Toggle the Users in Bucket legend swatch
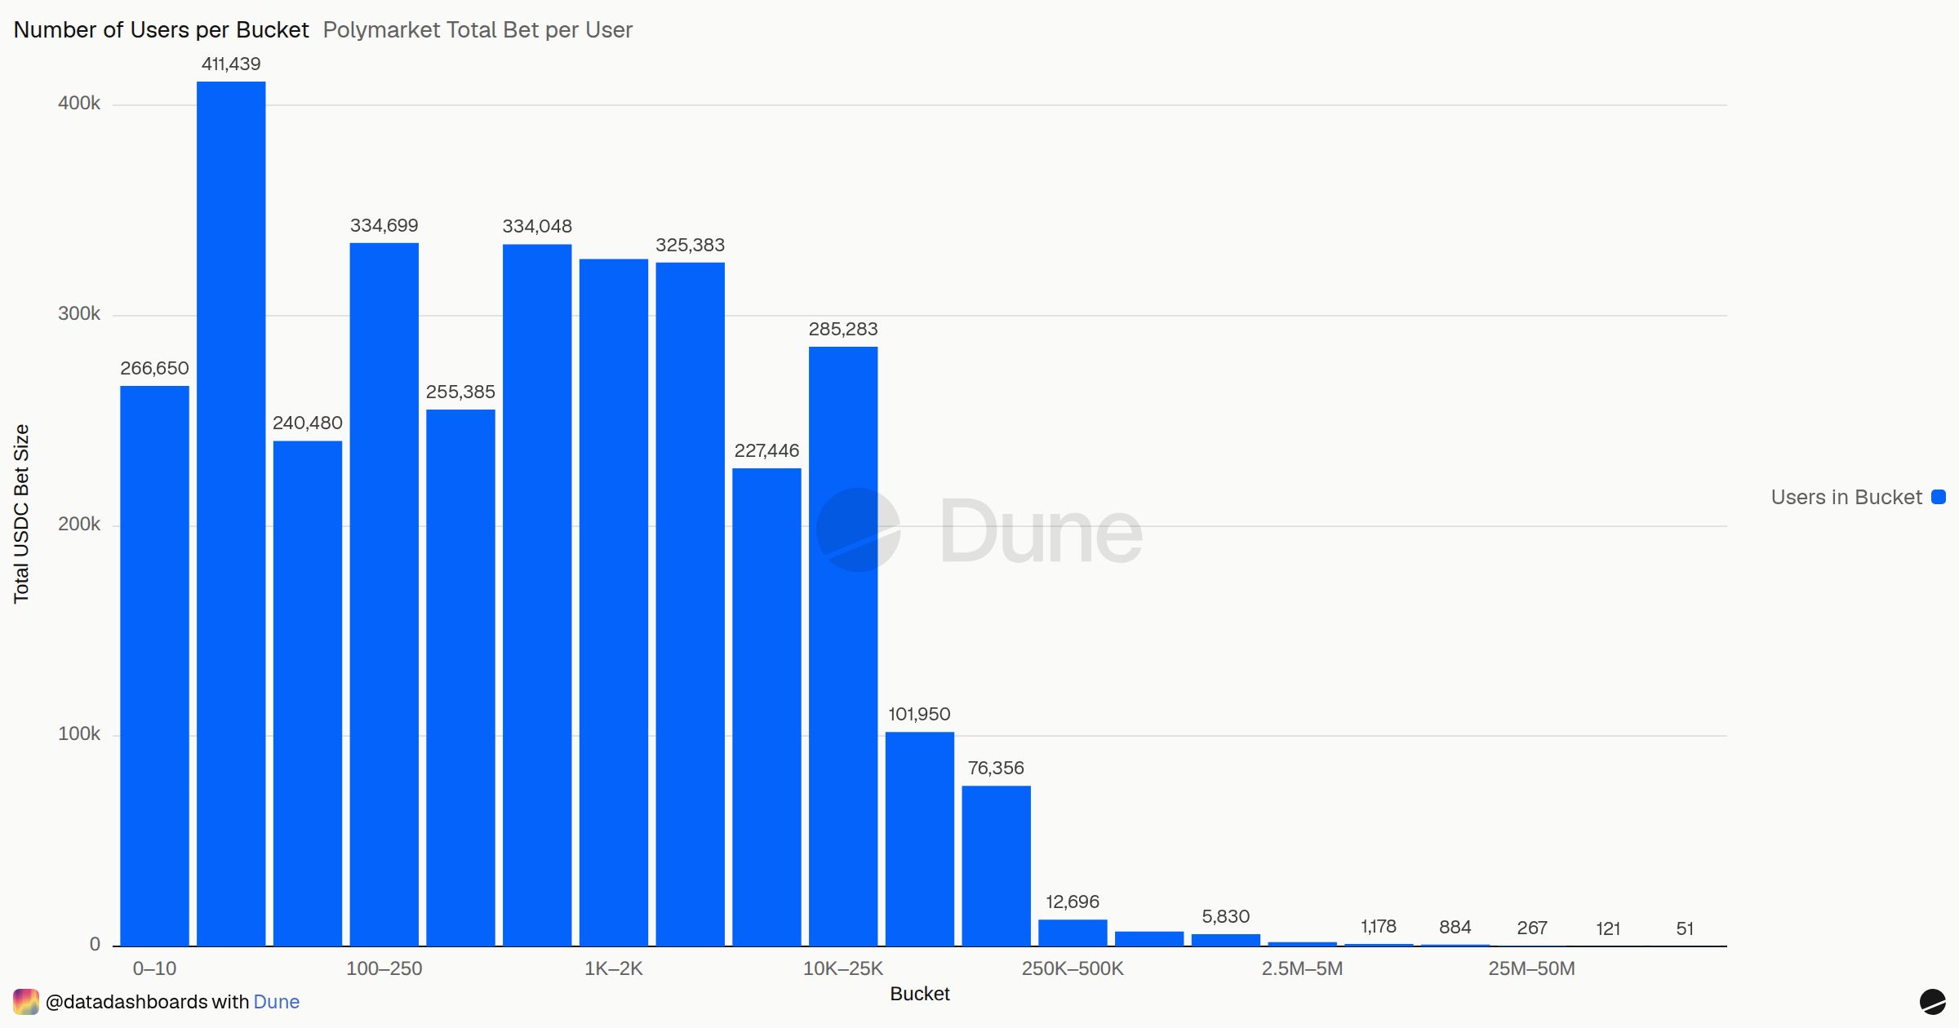 click(x=1939, y=497)
